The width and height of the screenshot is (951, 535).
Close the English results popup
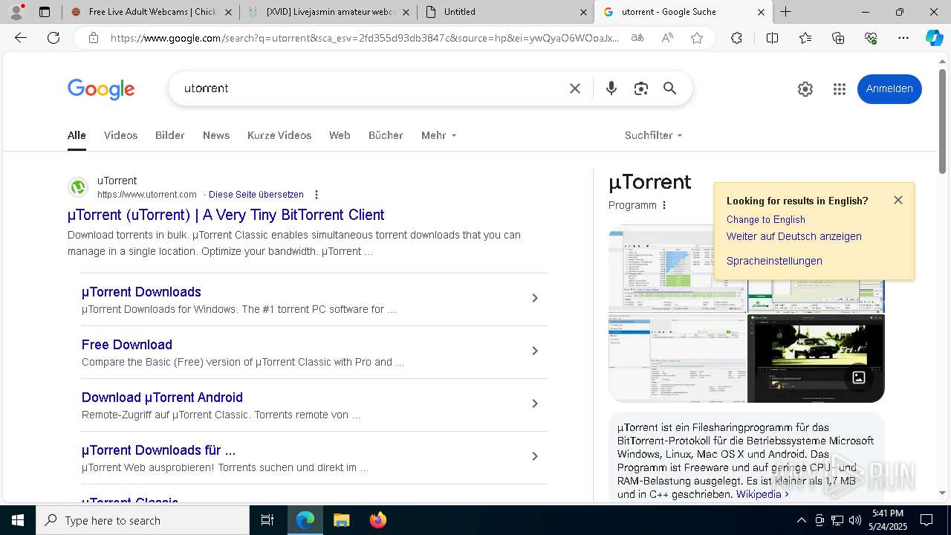[x=898, y=200]
